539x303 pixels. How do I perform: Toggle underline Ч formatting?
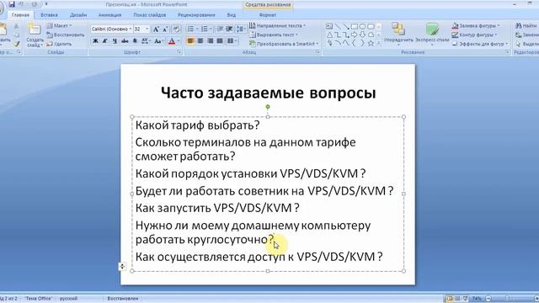pos(115,41)
